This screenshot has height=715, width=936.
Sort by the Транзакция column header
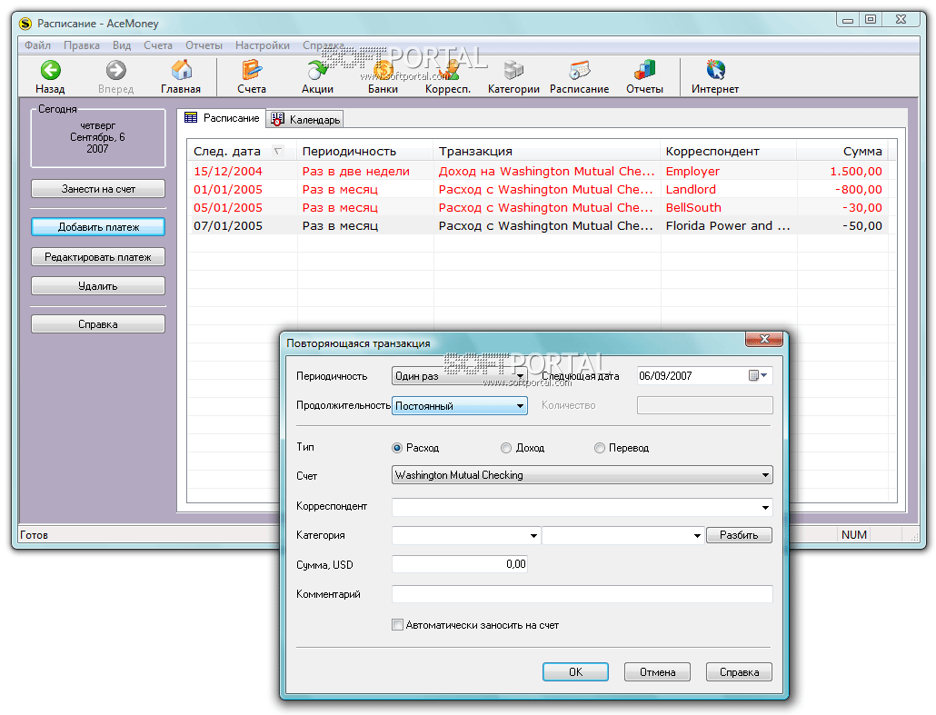coord(547,151)
